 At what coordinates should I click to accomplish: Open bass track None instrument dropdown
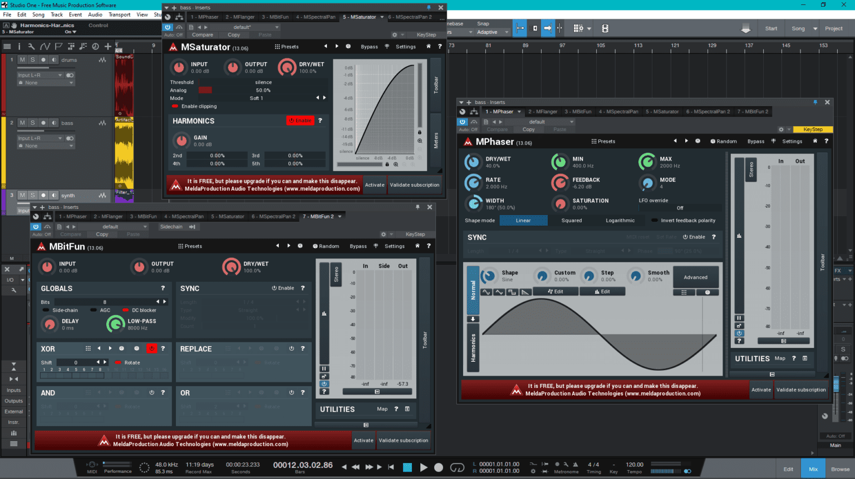click(46, 146)
